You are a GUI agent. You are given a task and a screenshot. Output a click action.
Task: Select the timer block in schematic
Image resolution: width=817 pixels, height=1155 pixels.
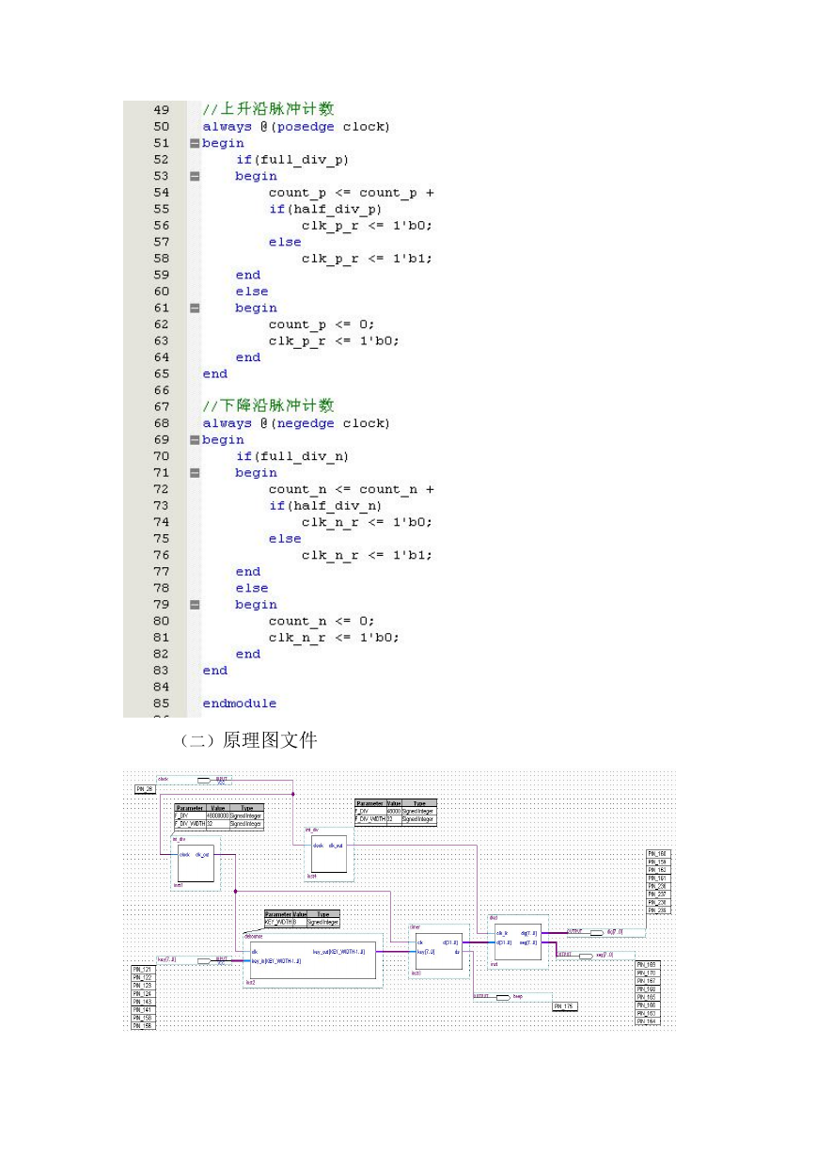(x=439, y=952)
